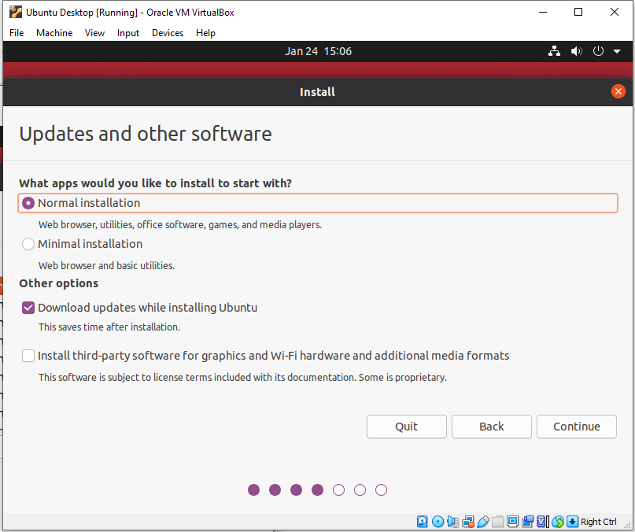
Task: Click the license terms proprietary notice text
Action: click(x=242, y=378)
